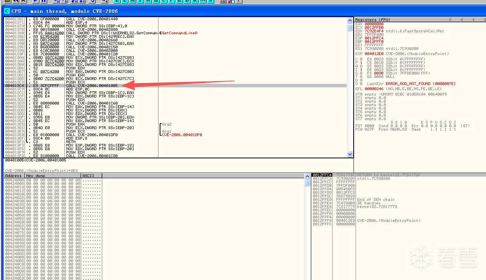Select the C flag value 0
Image resolution: width=486 pixels, height=280 pixels.
pyautogui.click(x=361, y=59)
